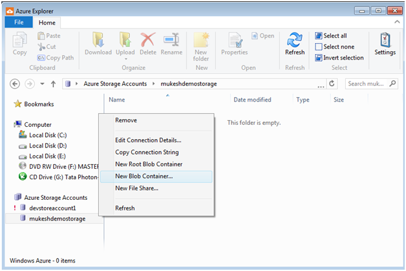This screenshot has width=406, height=271.
Task: Click the Paste button in the ribbon
Action: click(x=49, y=36)
